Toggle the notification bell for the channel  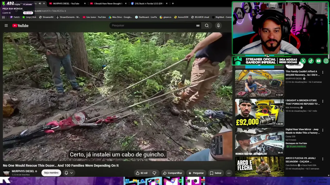[x=66, y=173]
